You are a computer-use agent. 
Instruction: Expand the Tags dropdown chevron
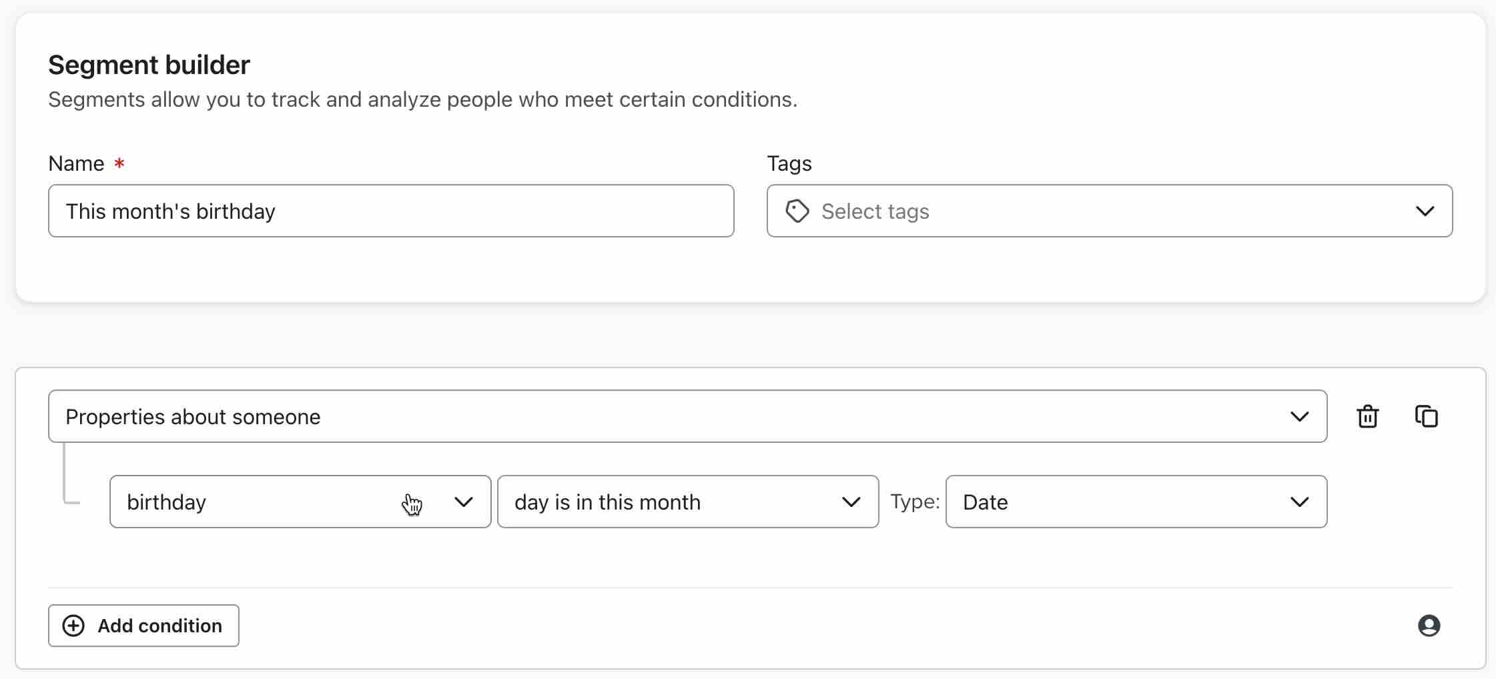tap(1427, 211)
